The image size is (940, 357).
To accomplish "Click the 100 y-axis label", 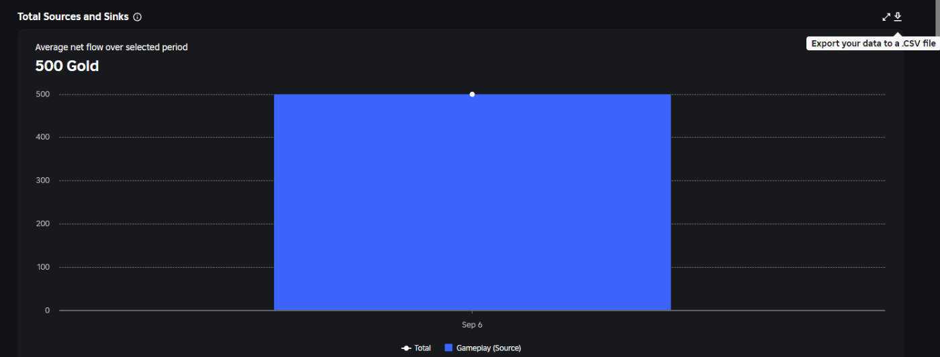I will [43, 267].
